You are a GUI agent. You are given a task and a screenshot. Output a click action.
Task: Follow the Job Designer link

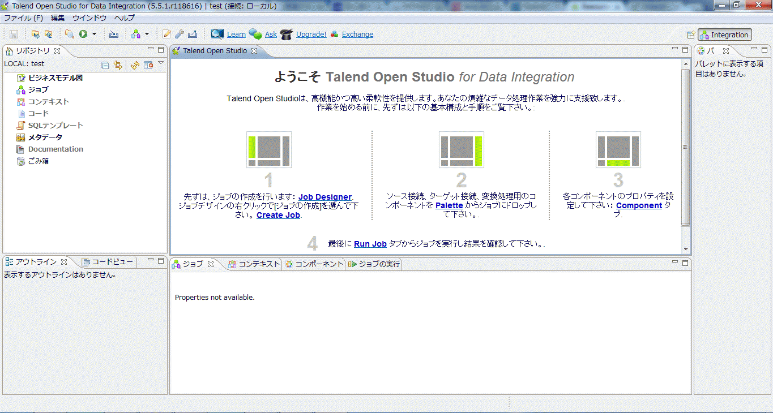325,197
